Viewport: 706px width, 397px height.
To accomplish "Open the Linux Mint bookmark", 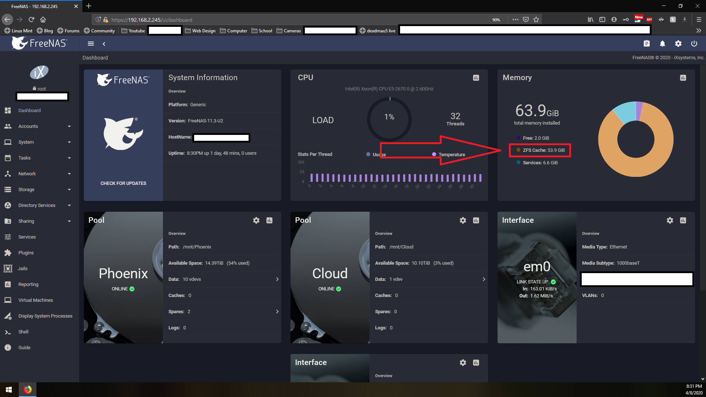I will point(18,31).
